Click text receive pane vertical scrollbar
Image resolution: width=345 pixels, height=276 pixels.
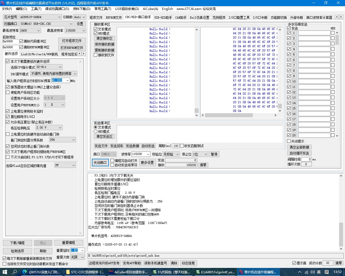[x=196, y=72]
